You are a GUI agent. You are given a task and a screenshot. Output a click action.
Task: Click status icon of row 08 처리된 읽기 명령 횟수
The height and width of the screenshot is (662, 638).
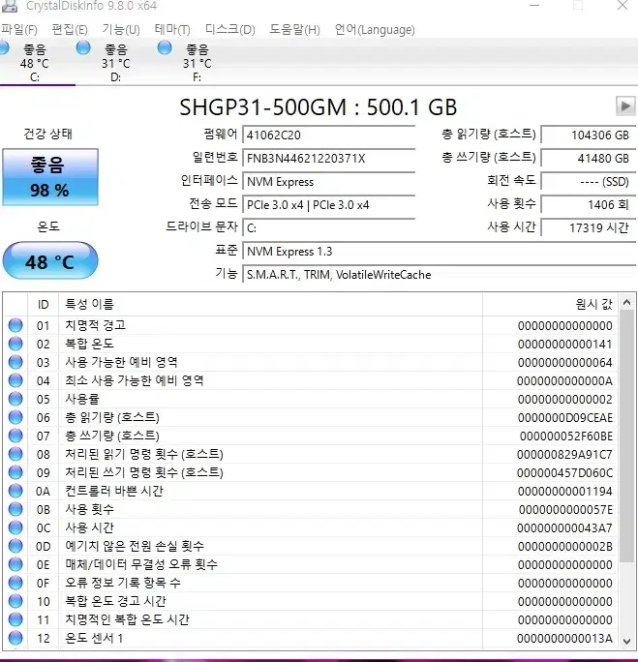point(15,454)
